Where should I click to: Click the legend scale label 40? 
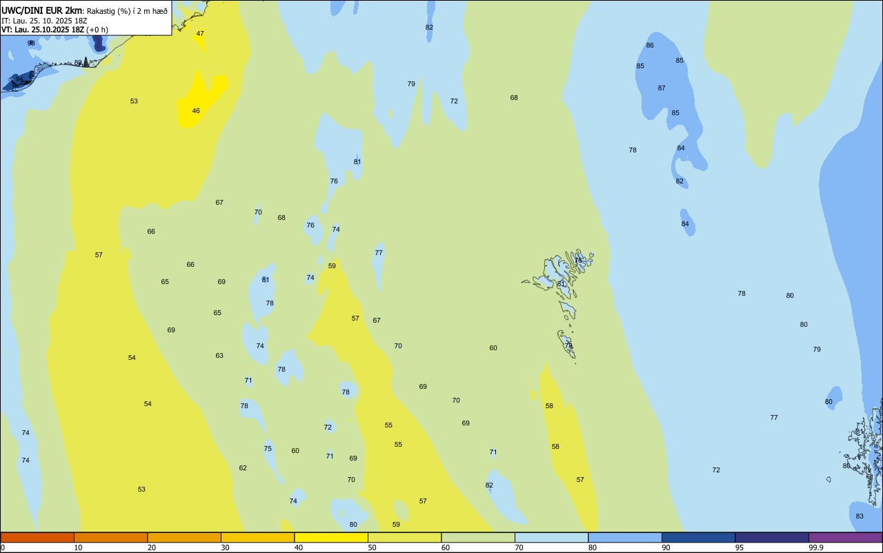(x=299, y=547)
